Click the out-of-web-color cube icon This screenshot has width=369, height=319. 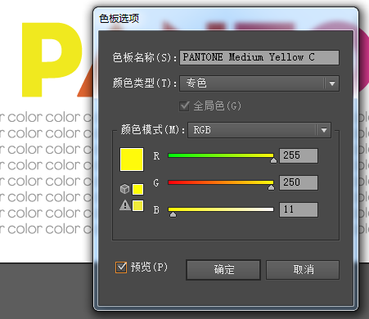[124, 189]
